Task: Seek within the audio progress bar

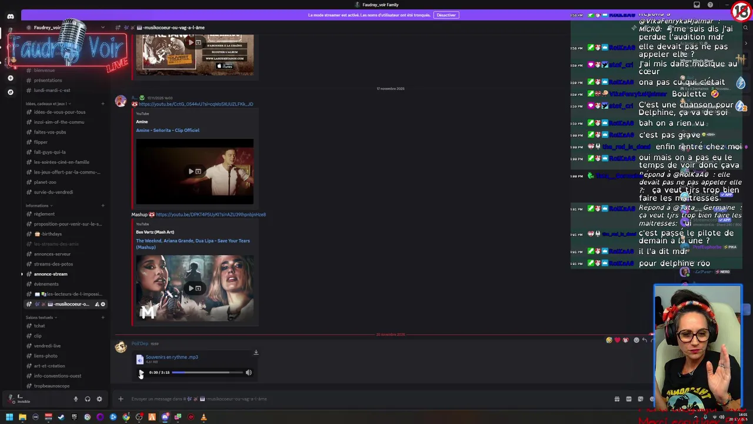Action: pos(208,373)
